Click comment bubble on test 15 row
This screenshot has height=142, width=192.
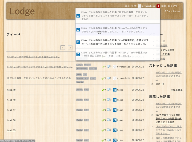point(108,130)
